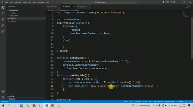Click line number 17 in gutter

(52, 58)
